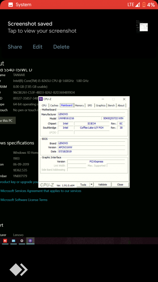158x282 pixels.
Task: Click the Ver. 1.91.0.x64 text
Action: [x=66, y=185]
